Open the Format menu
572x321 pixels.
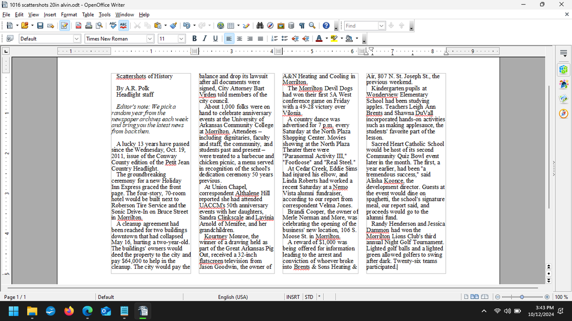click(x=69, y=15)
